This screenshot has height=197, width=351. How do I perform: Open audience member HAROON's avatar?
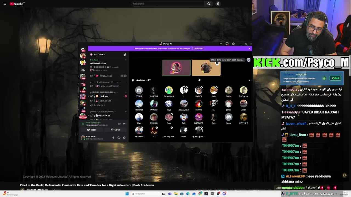click(x=154, y=90)
